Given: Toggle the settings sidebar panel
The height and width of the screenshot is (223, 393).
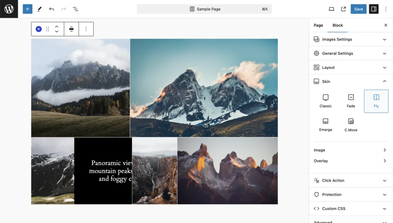Looking at the screenshot, I should point(374,9).
